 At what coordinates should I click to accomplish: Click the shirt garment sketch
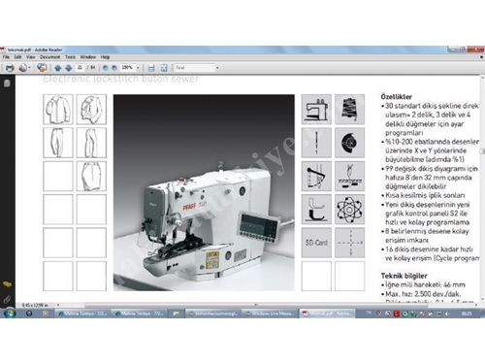[58, 110]
